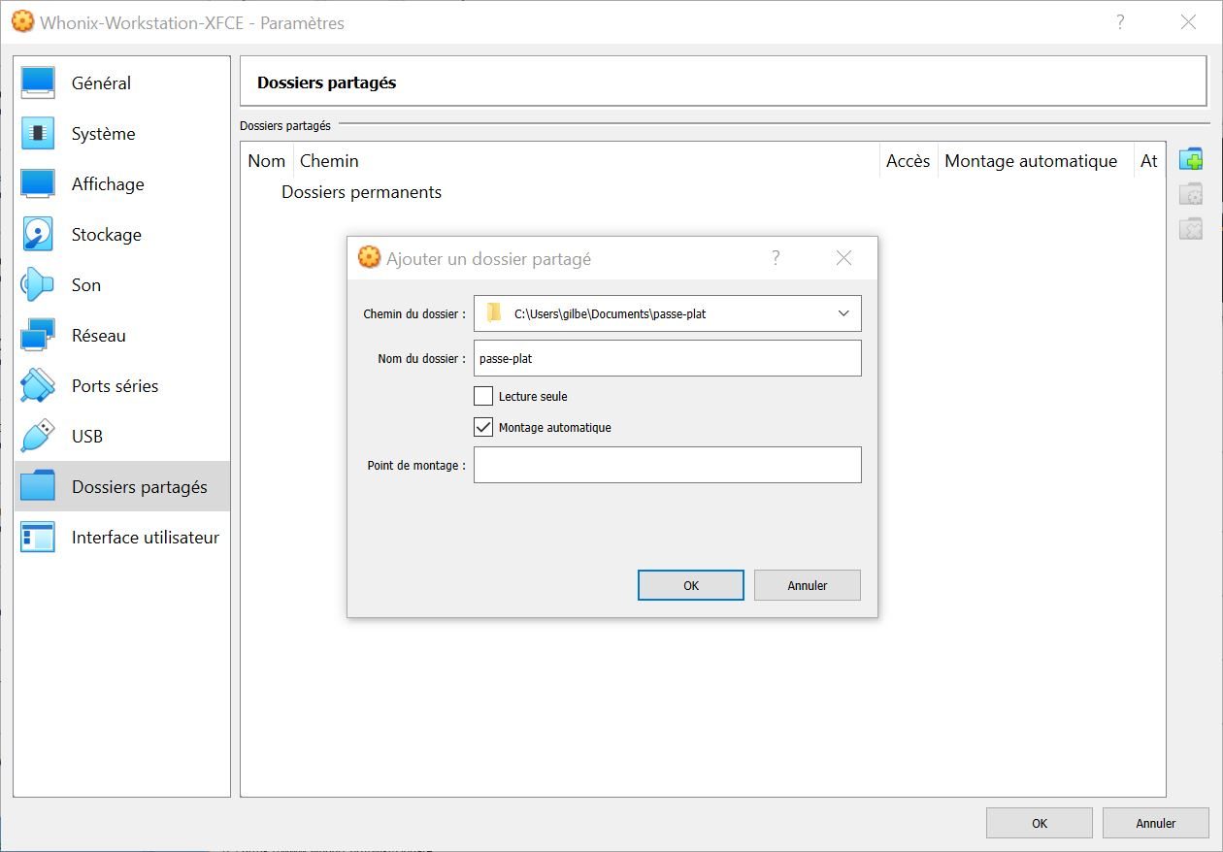Image resolution: width=1223 pixels, height=852 pixels.
Task: Close the Ajouter un dossier partagé dialog
Action: tap(844, 258)
